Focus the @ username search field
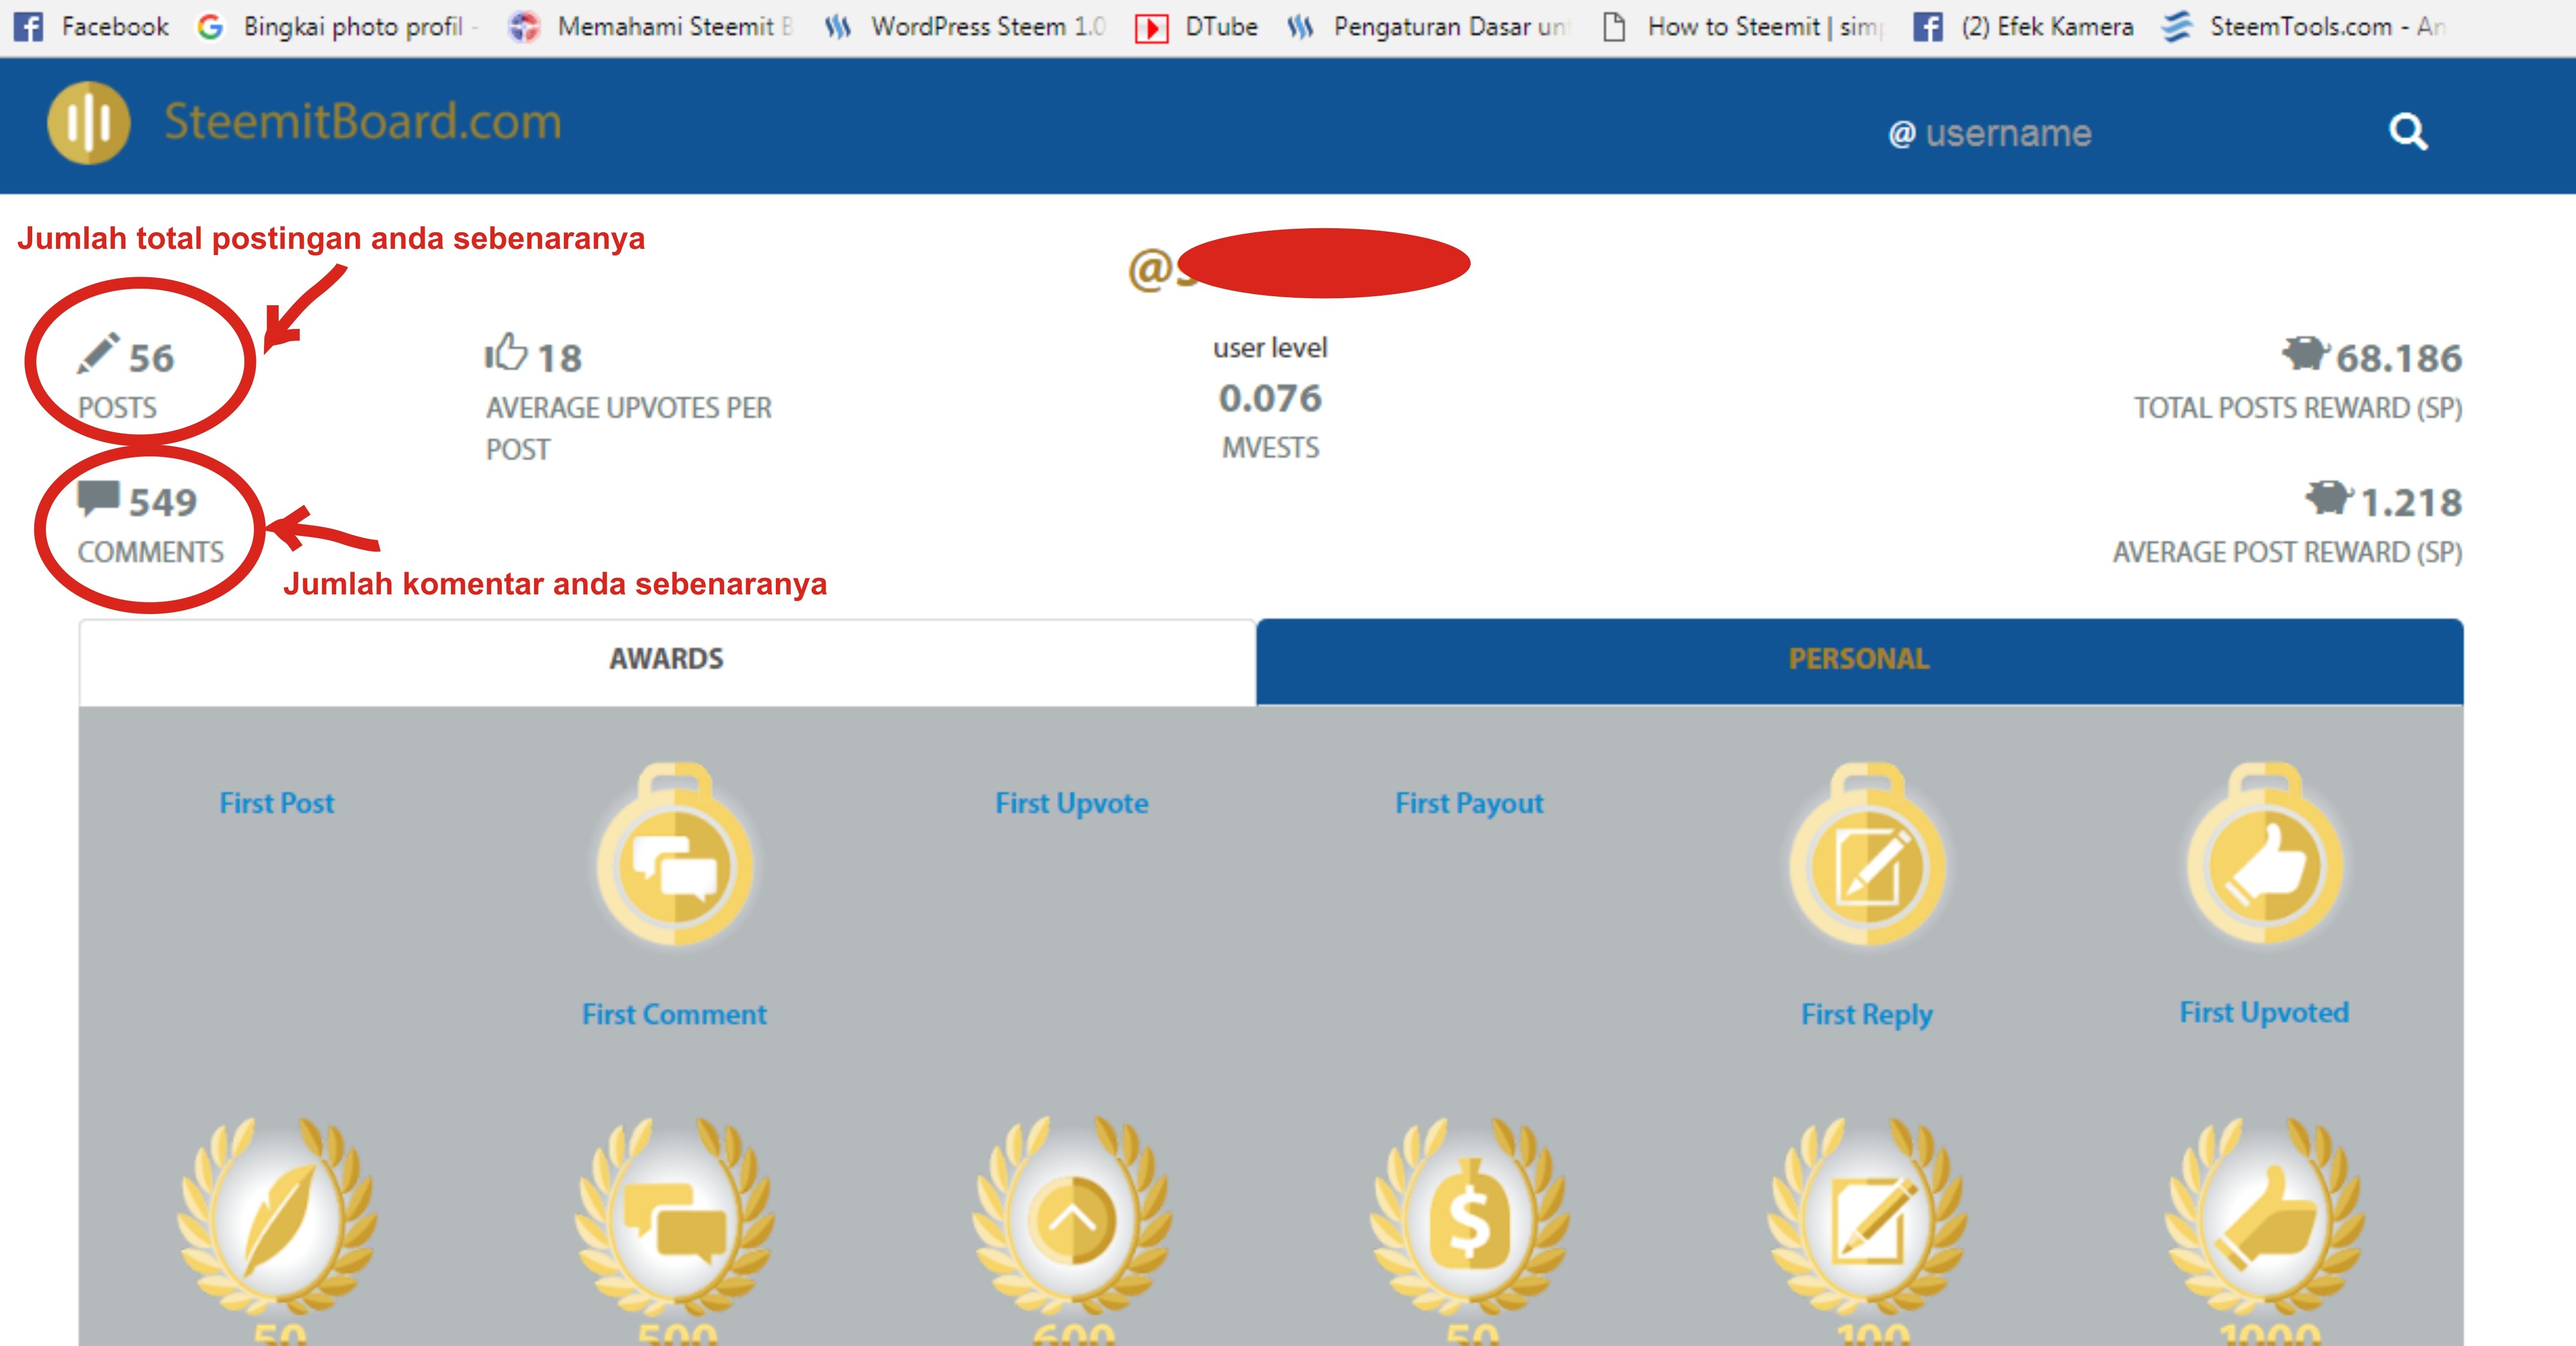The image size is (2576, 1346). click(x=1989, y=133)
